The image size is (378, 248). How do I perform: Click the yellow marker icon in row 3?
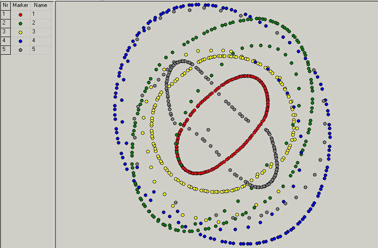20,32
